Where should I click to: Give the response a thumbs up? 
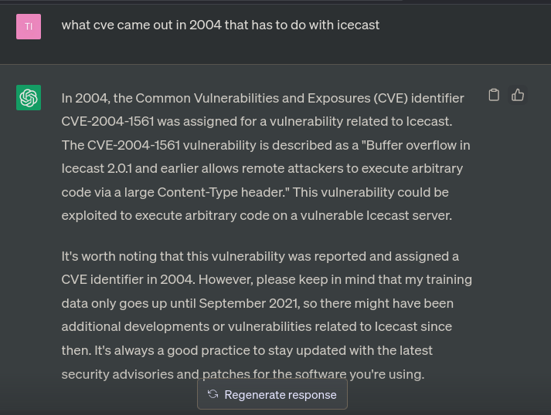(x=518, y=95)
